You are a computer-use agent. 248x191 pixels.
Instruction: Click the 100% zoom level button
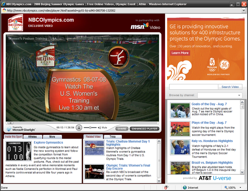tap(230, 187)
